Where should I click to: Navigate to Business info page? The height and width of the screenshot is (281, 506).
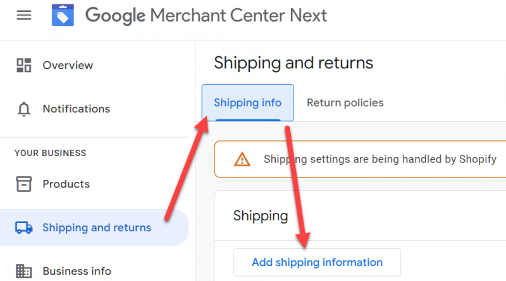click(x=77, y=272)
